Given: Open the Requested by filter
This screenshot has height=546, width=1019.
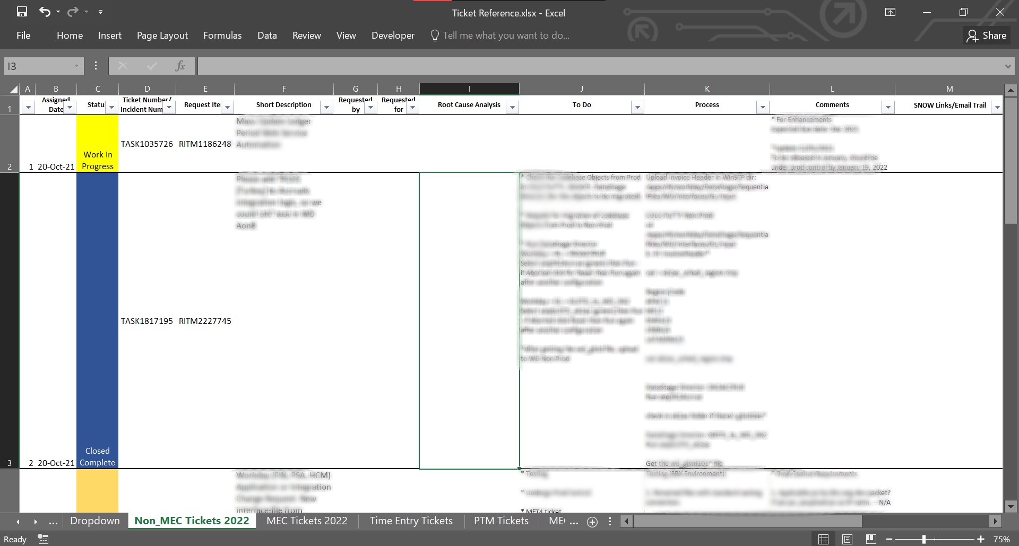Looking at the screenshot, I should click(x=370, y=108).
